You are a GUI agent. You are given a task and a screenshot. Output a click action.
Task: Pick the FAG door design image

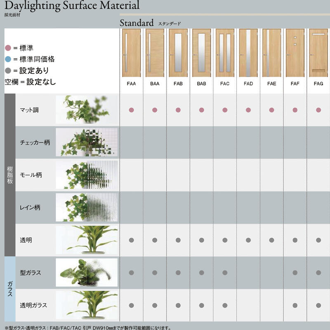(318, 53)
